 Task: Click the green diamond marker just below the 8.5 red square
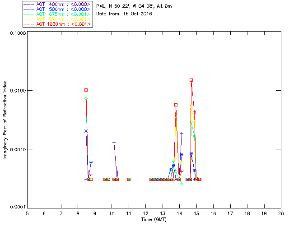point(86,99)
